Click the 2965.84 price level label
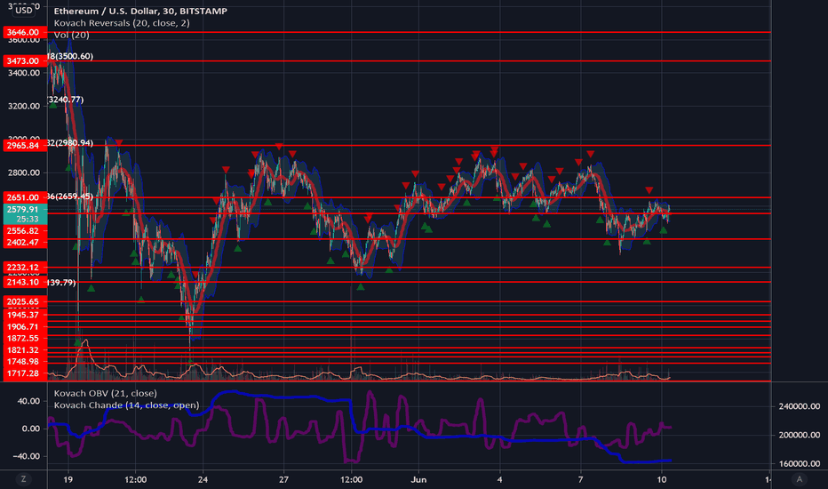Image resolution: width=828 pixels, height=489 pixels. (25, 145)
